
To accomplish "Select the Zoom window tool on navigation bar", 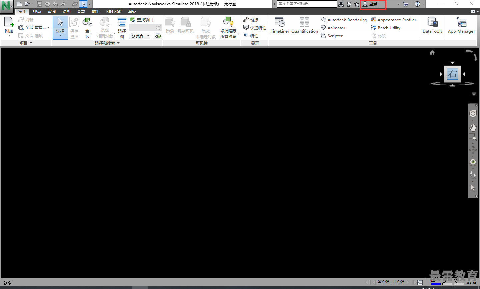I will coord(473,137).
